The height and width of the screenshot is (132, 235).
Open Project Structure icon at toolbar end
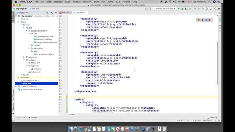click(x=219, y=9)
